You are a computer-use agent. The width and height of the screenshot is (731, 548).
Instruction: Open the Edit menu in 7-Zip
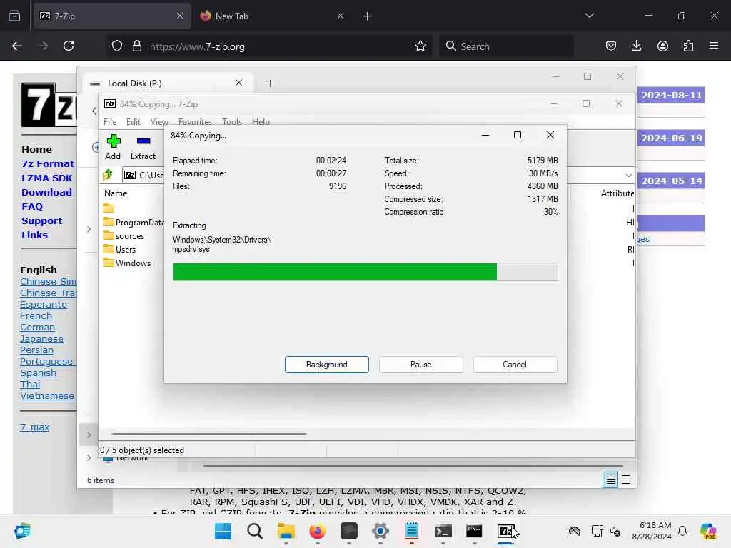point(133,121)
